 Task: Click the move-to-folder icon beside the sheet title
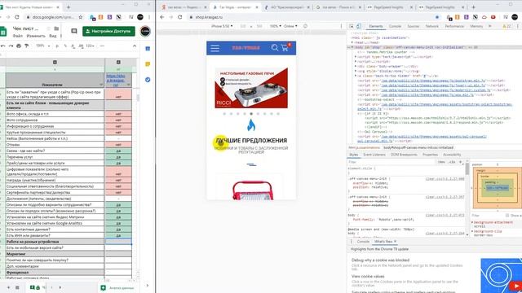(x=56, y=28)
